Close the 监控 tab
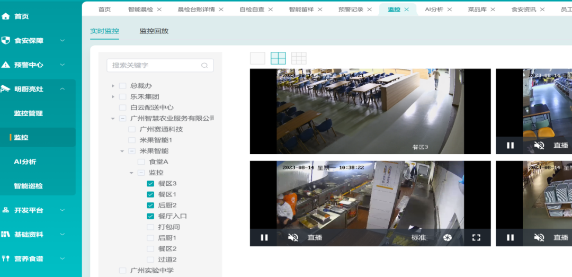 click(x=407, y=10)
